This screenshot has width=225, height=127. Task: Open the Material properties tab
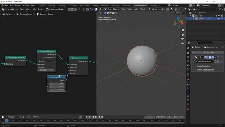click(x=188, y=104)
